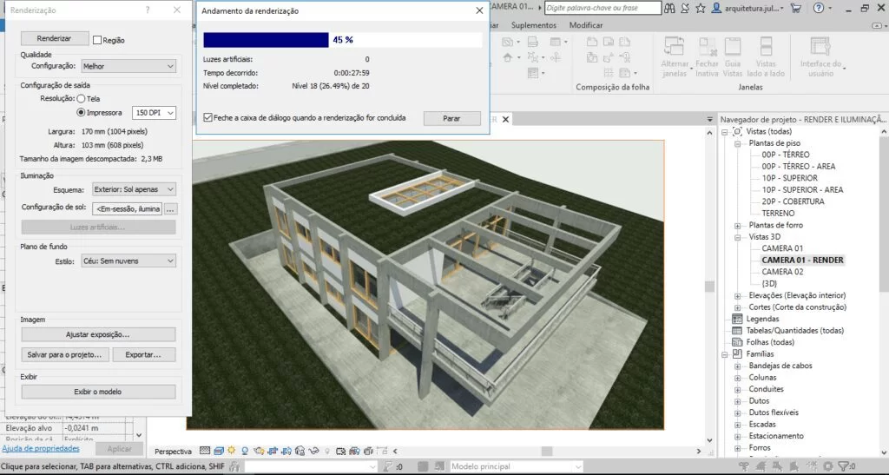
Task: Click locked 3D view house icon
Action: click(300, 452)
